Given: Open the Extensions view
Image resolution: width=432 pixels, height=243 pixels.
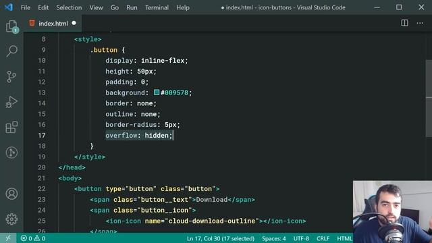Looking at the screenshot, I should pos(11,128).
